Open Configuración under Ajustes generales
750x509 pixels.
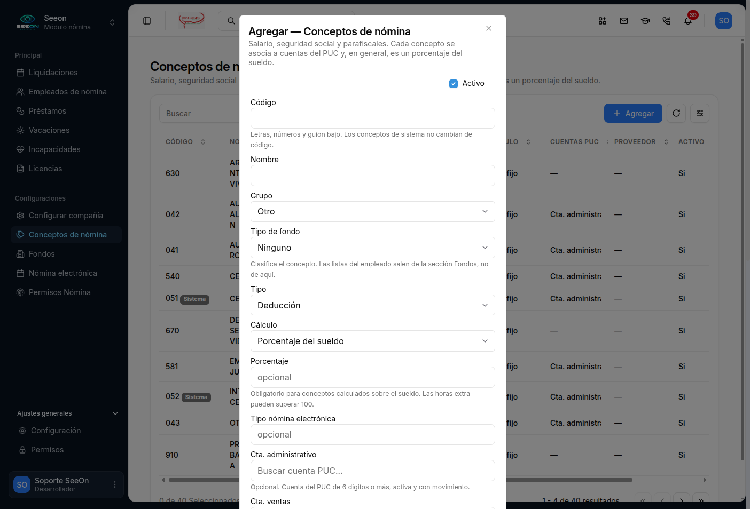tap(67, 431)
